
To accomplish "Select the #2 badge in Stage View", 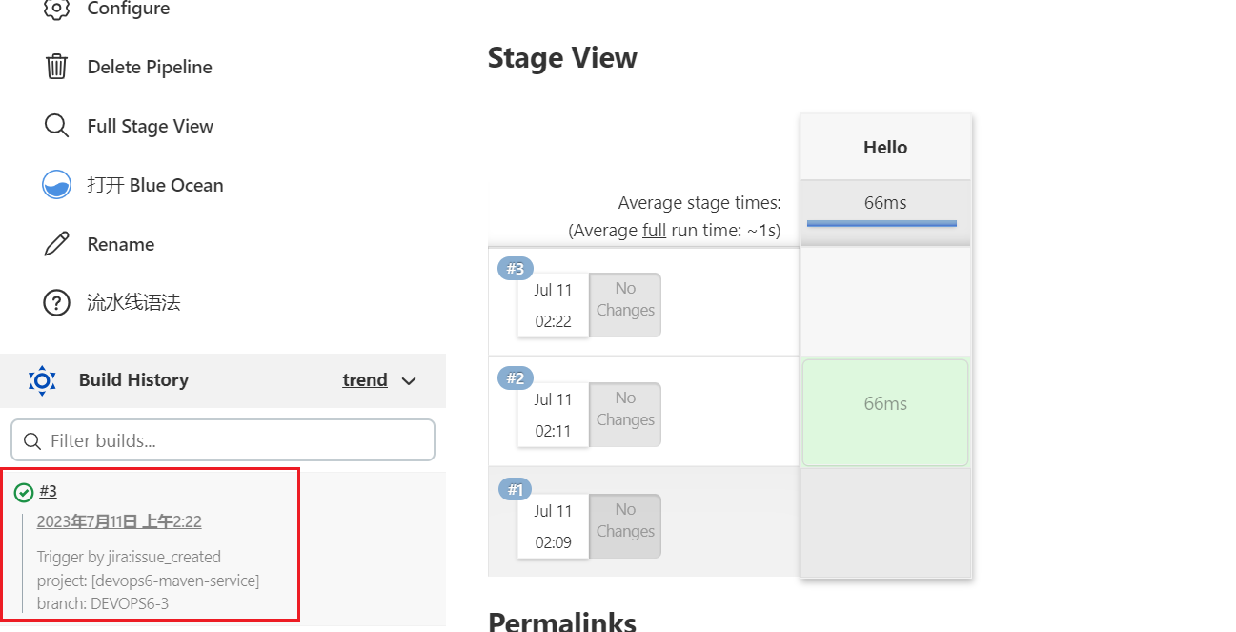I will tap(515, 378).
